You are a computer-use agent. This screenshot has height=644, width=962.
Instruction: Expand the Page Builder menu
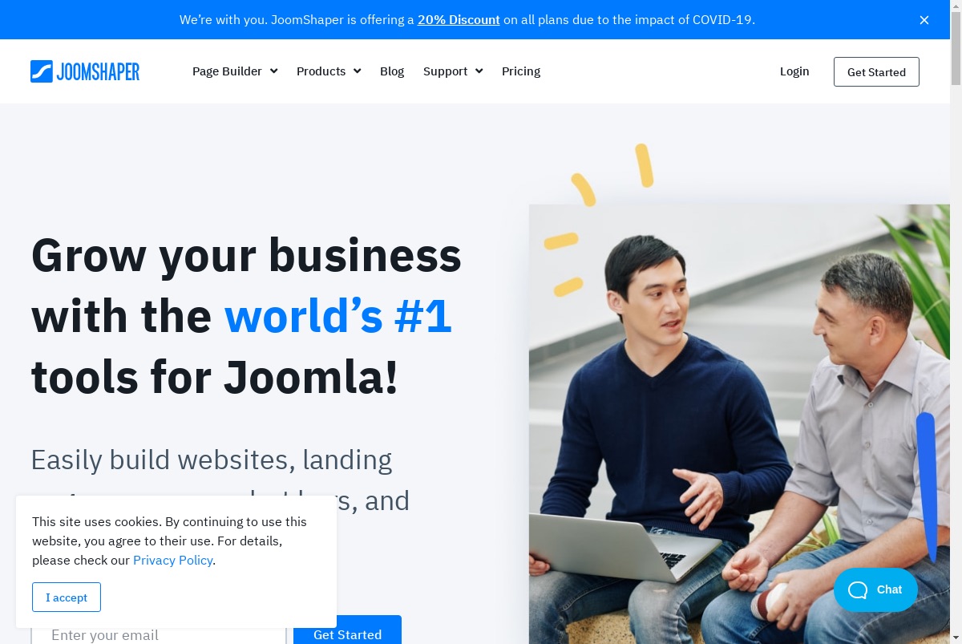tap(235, 71)
